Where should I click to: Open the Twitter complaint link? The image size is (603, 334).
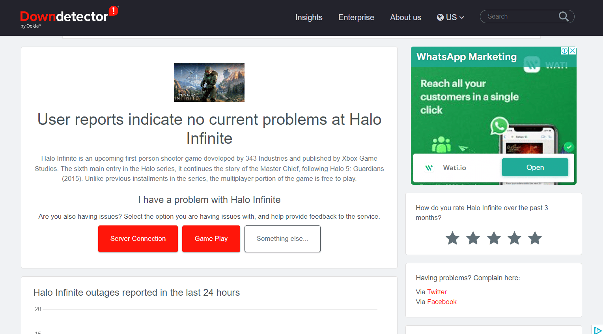[x=437, y=292]
